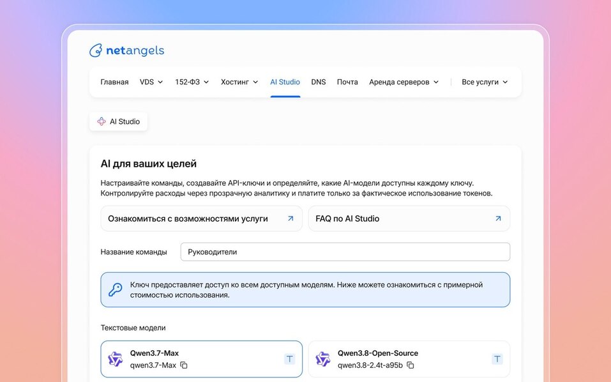Click the description text starting Настраивайте команды

[x=296, y=188]
